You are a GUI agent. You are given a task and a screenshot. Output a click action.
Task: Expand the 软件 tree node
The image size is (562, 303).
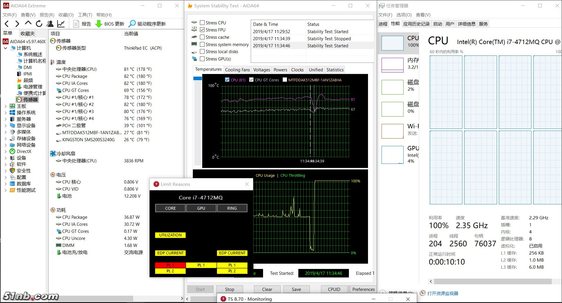click(x=6, y=164)
